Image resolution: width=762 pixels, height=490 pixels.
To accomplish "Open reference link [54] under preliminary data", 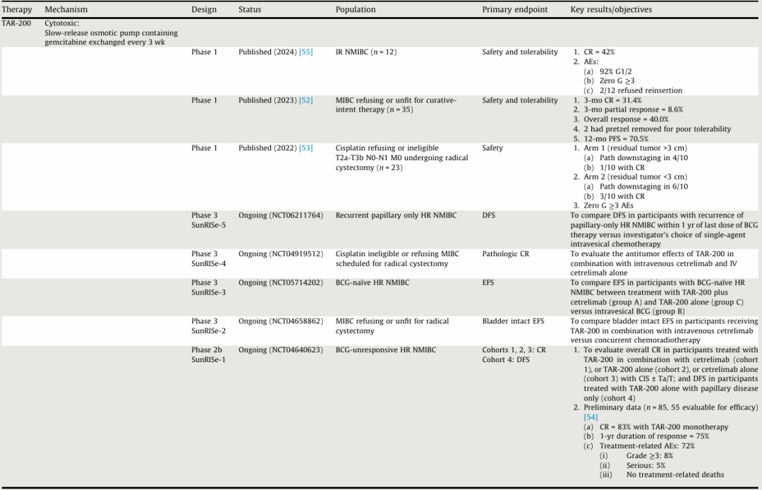I will (x=591, y=417).
